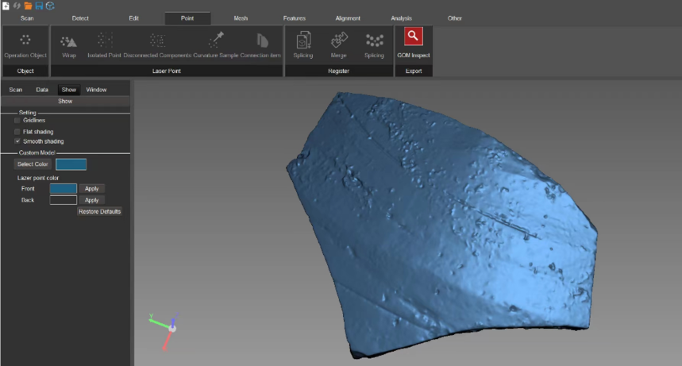Open the Mesh ribbon tab
This screenshot has height=366, width=682.
pyautogui.click(x=241, y=18)
